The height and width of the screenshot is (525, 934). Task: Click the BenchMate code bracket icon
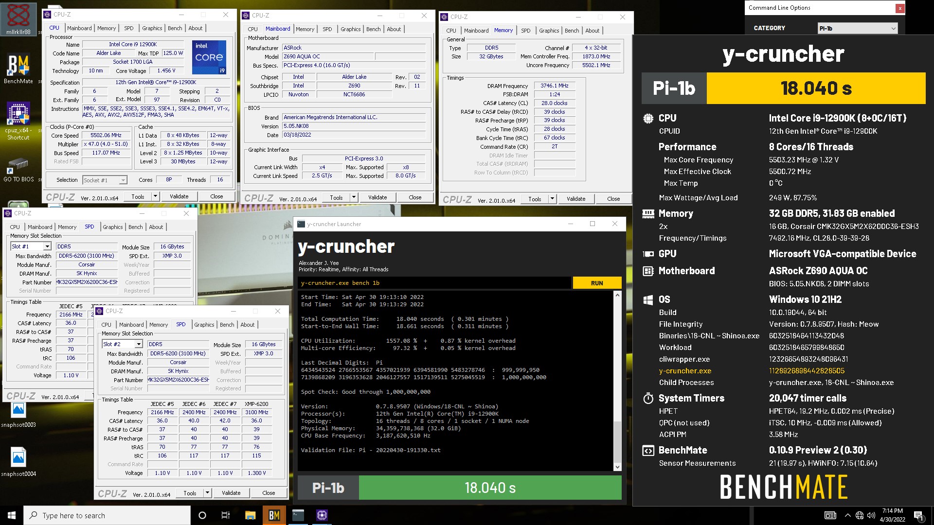[648, 451]
